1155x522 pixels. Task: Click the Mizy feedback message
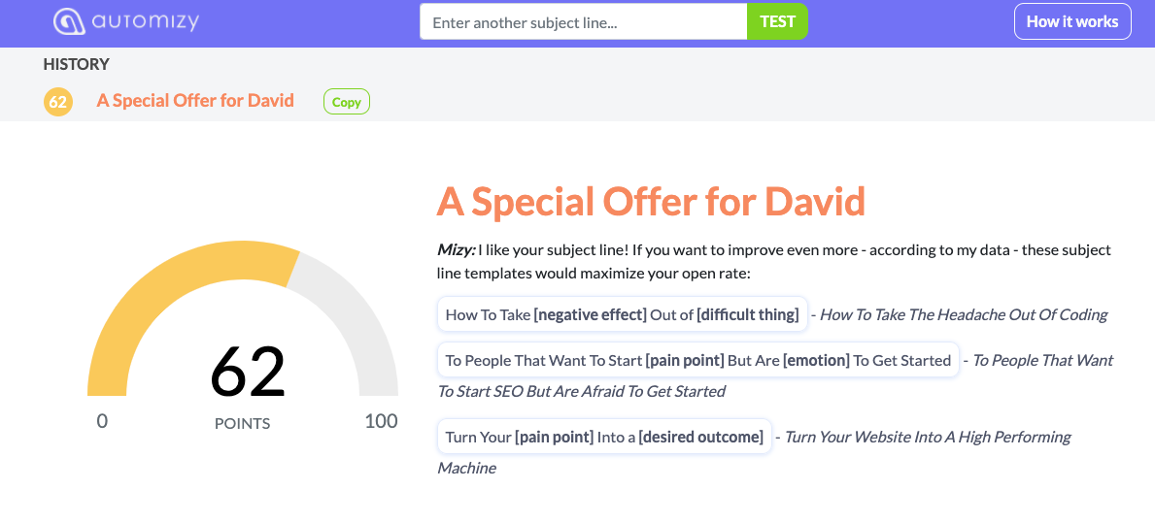pos(773,261)
